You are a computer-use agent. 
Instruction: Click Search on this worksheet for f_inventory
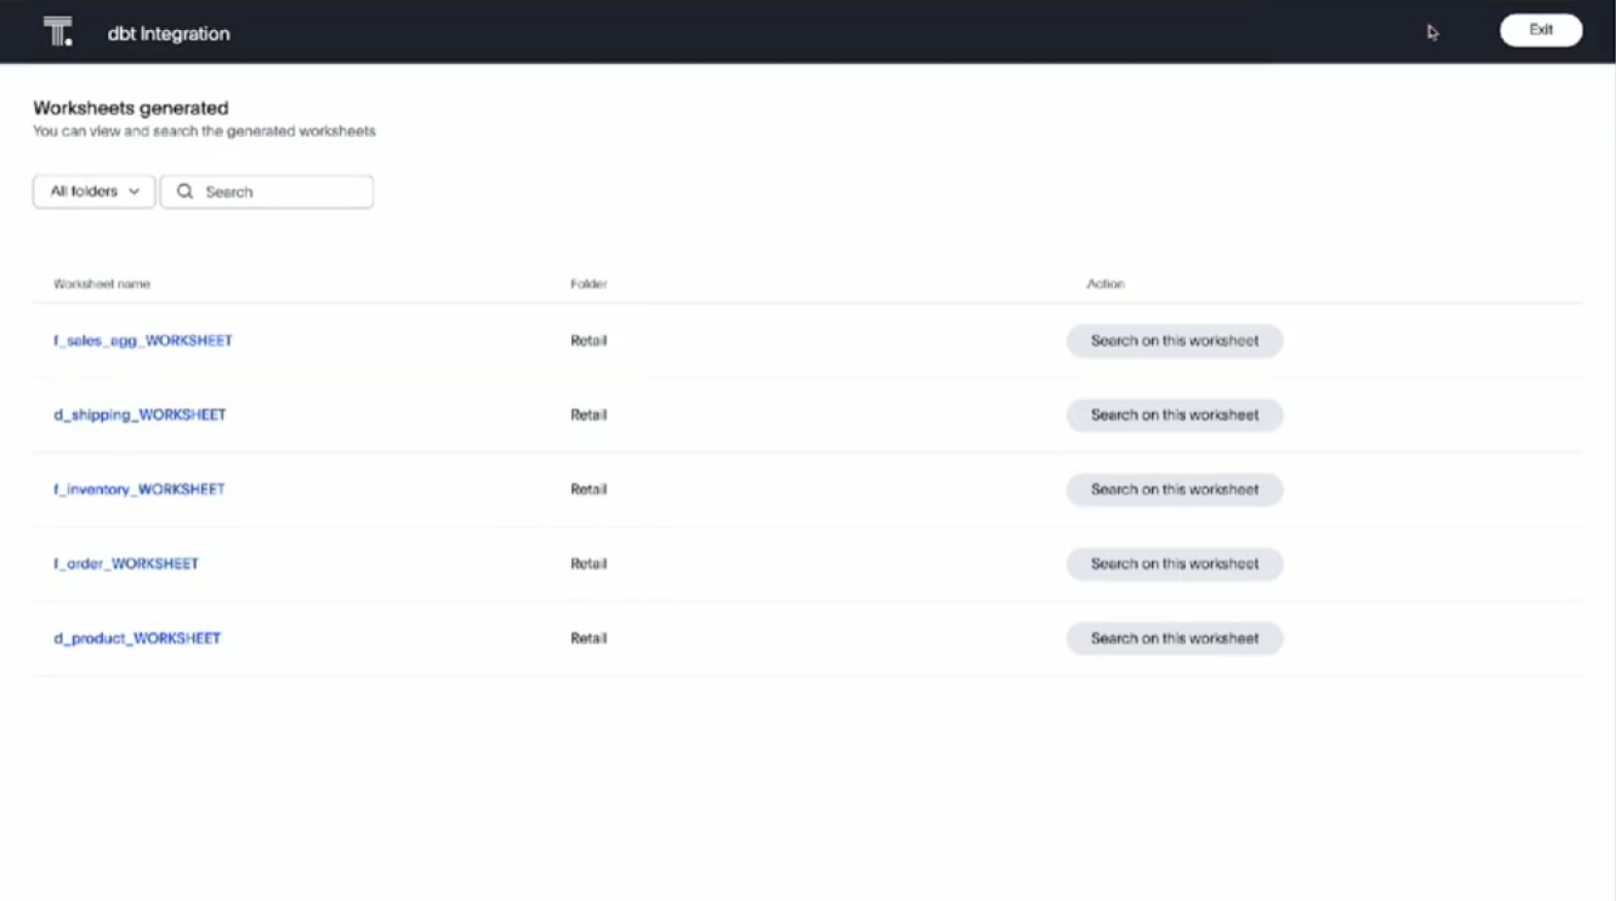pos(1174,489)
